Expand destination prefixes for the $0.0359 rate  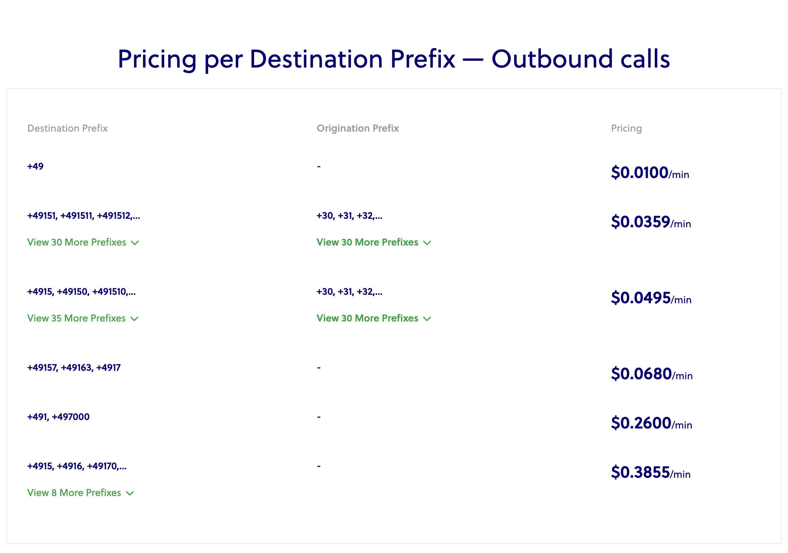pyautogui.click(x=83, y=242)
